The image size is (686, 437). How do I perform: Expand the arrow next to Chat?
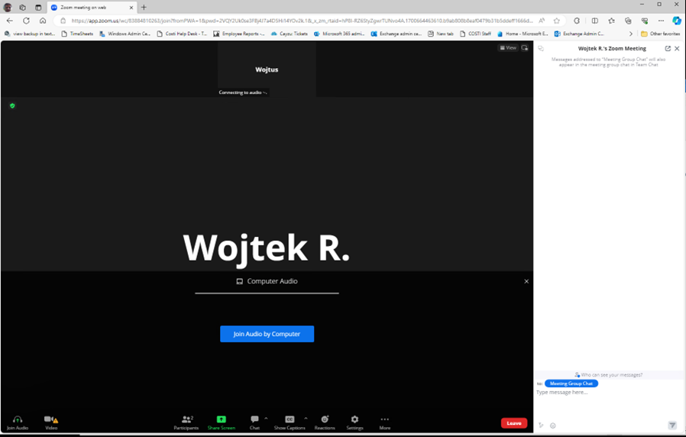(x=266, y=418)
